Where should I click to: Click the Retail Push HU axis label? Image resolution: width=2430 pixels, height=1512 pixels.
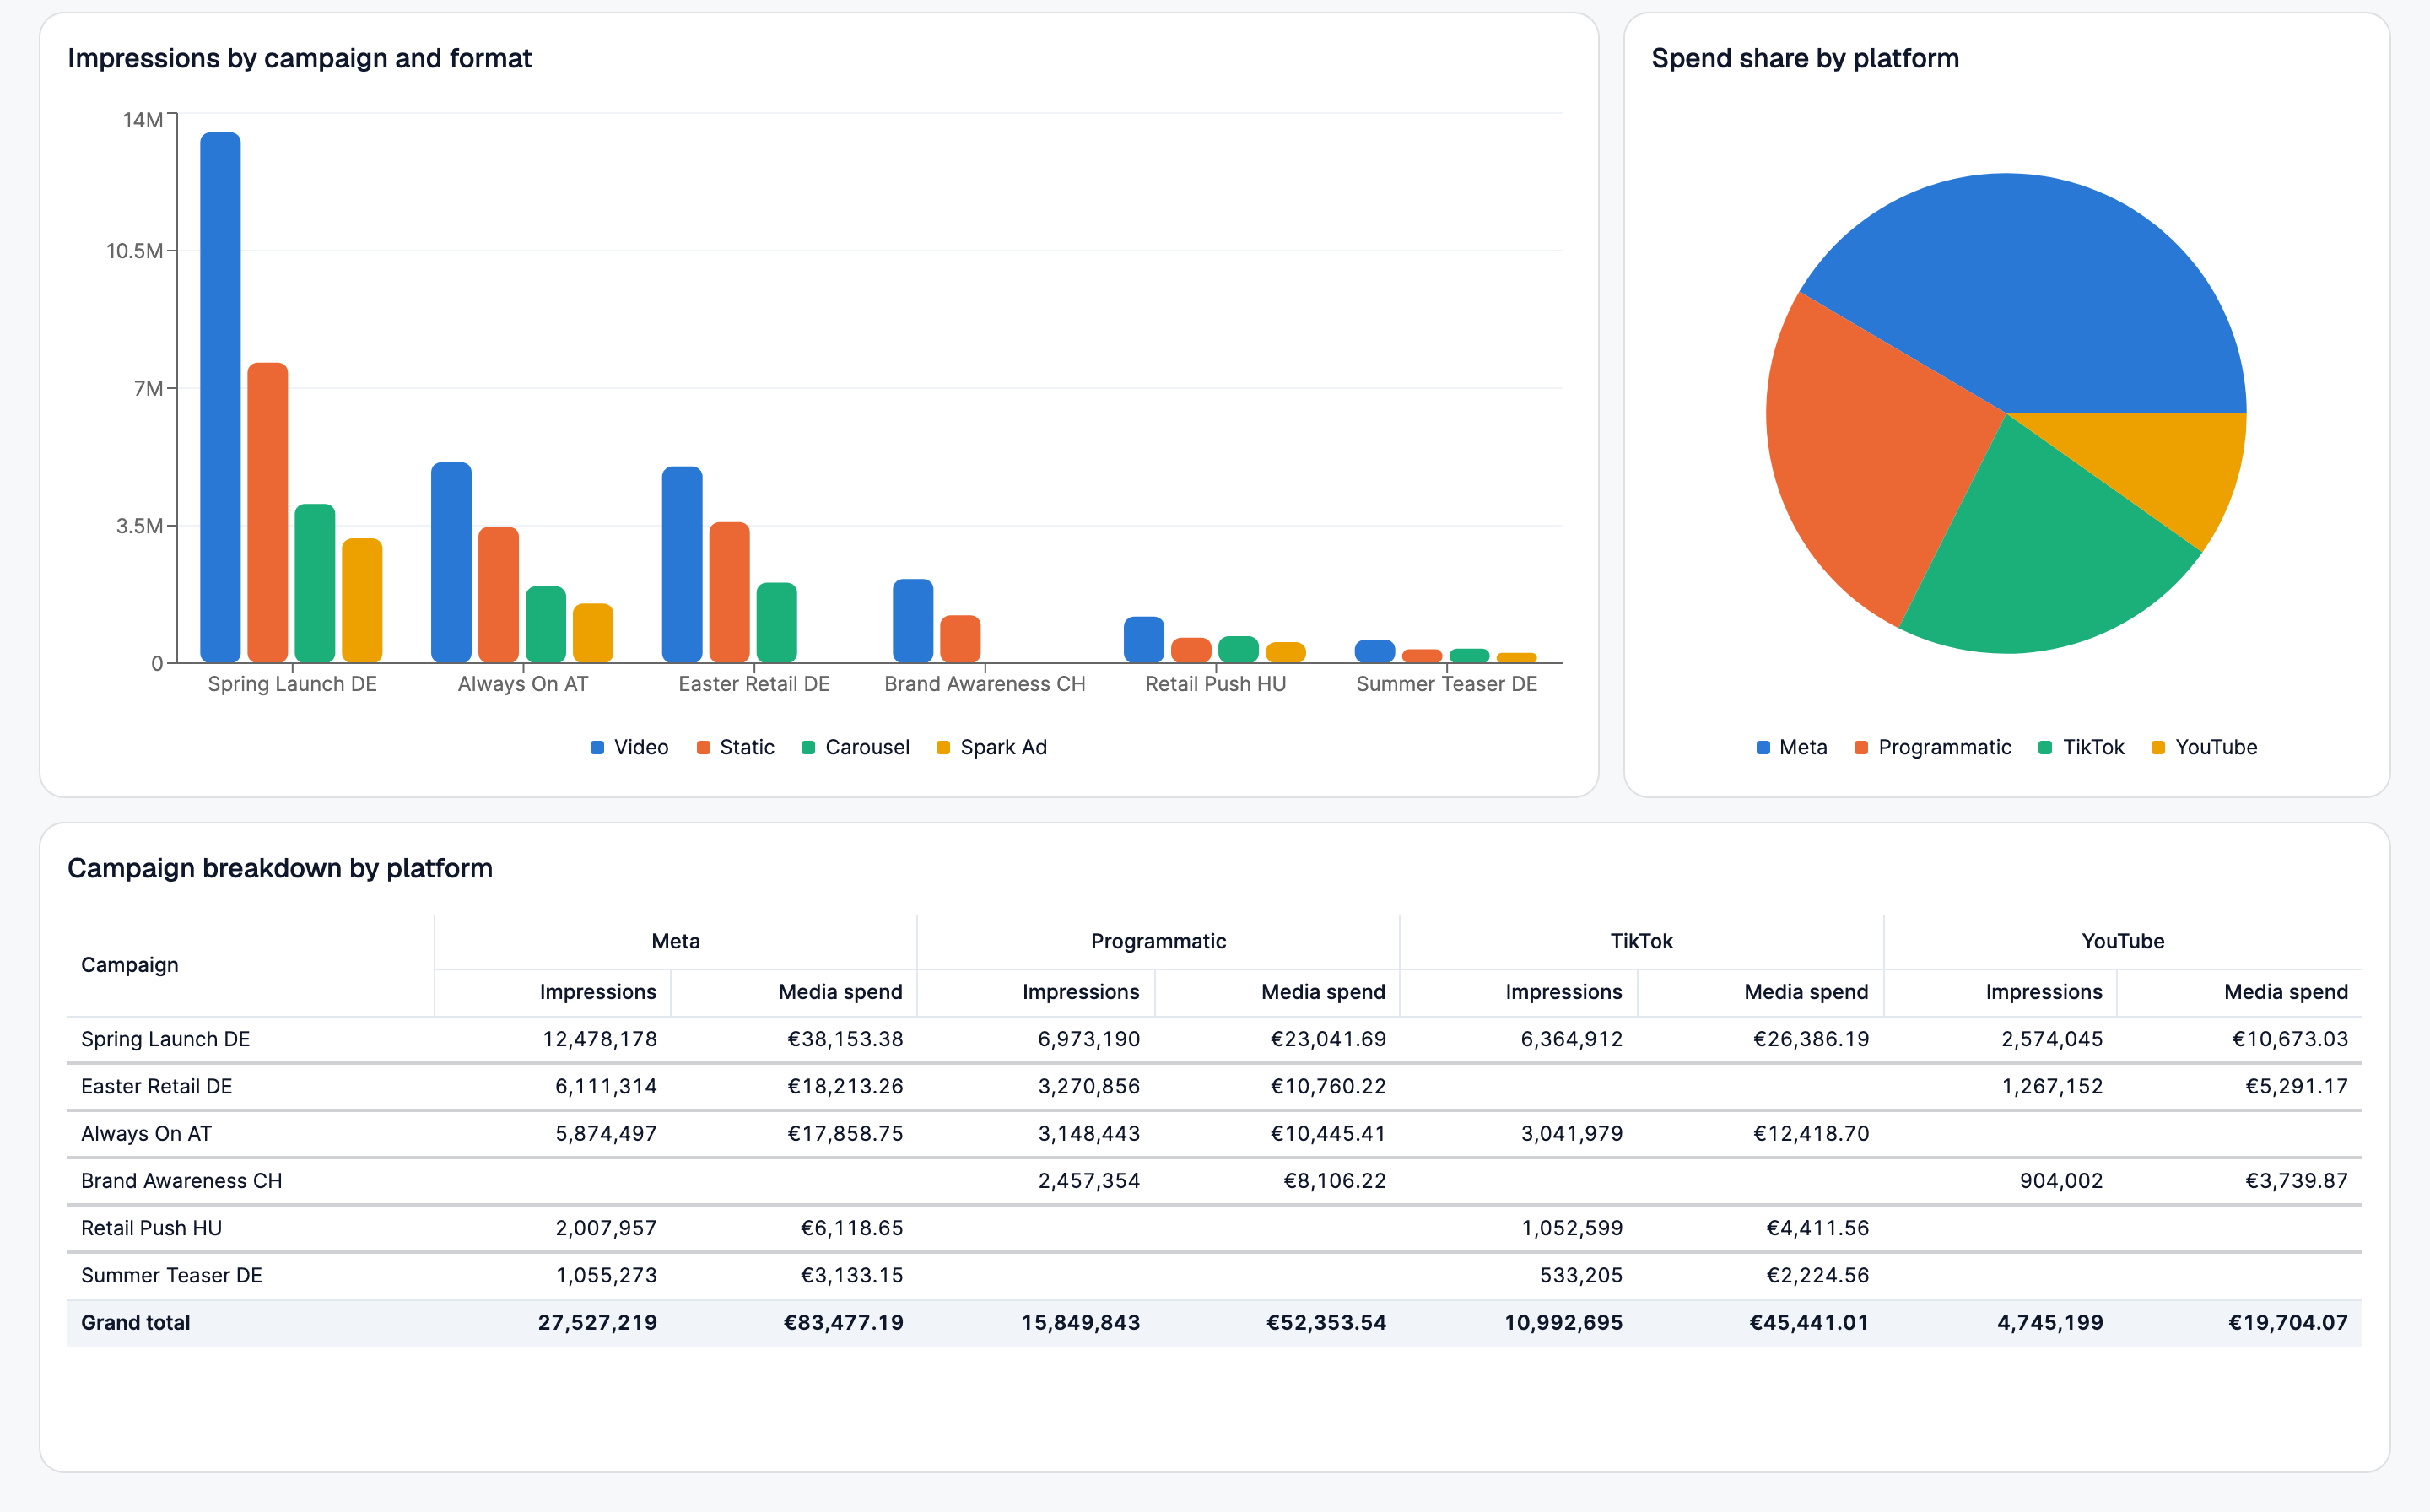tap(1216, 684)
